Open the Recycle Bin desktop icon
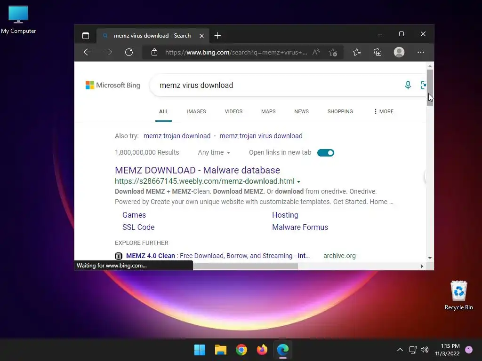 tap(458, 295)
